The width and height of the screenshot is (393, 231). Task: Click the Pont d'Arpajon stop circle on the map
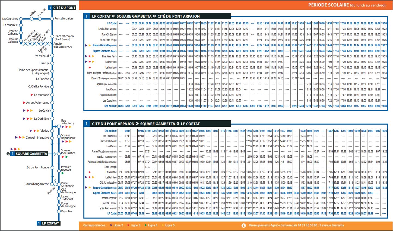[x=52, y=19]
